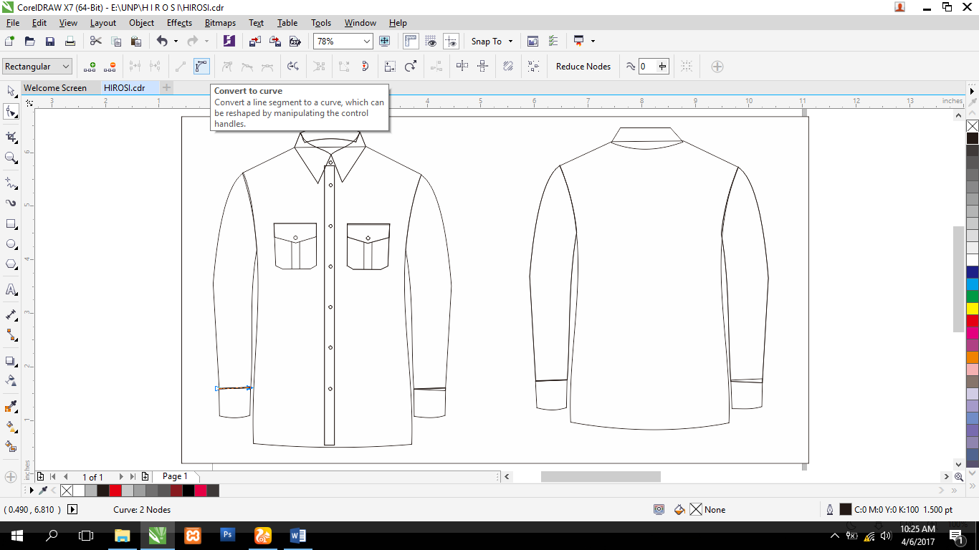The image size is (979, 550).
Task: Select the Pick tool in toolbox
Action: point(11,91)
